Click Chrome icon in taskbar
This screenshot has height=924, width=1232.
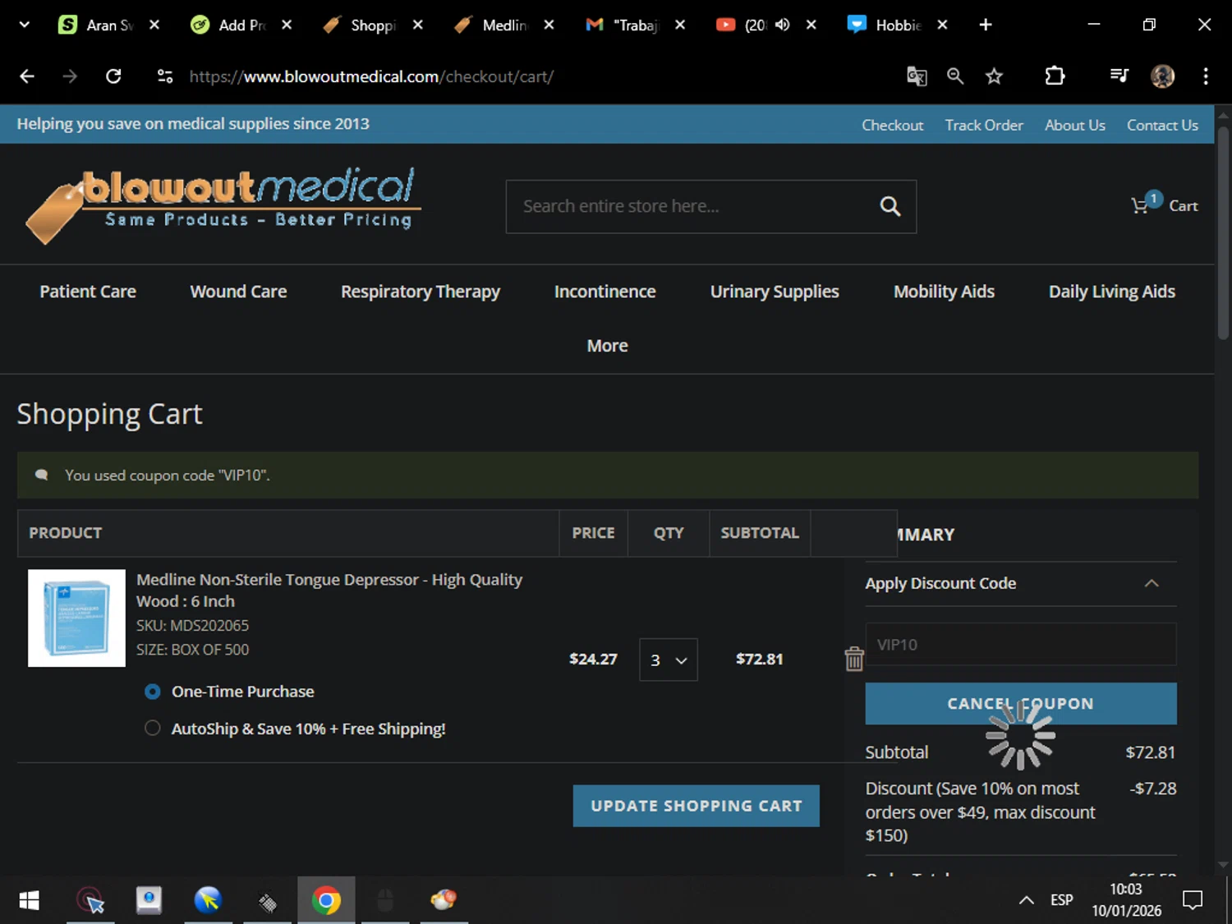pos(326,900)
